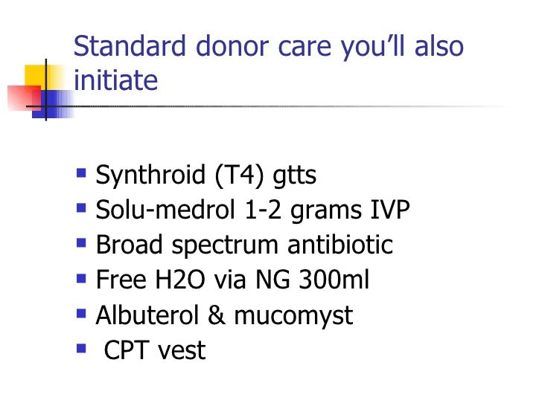Click the text "Free H2O via NG 300ml"
This screenshot has width=542, height=406.
[232, 280]
